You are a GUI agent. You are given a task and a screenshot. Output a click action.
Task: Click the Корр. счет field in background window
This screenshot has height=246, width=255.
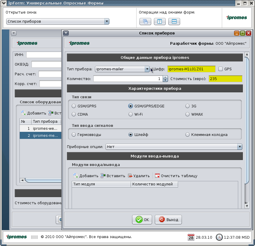tap(51, 84)
